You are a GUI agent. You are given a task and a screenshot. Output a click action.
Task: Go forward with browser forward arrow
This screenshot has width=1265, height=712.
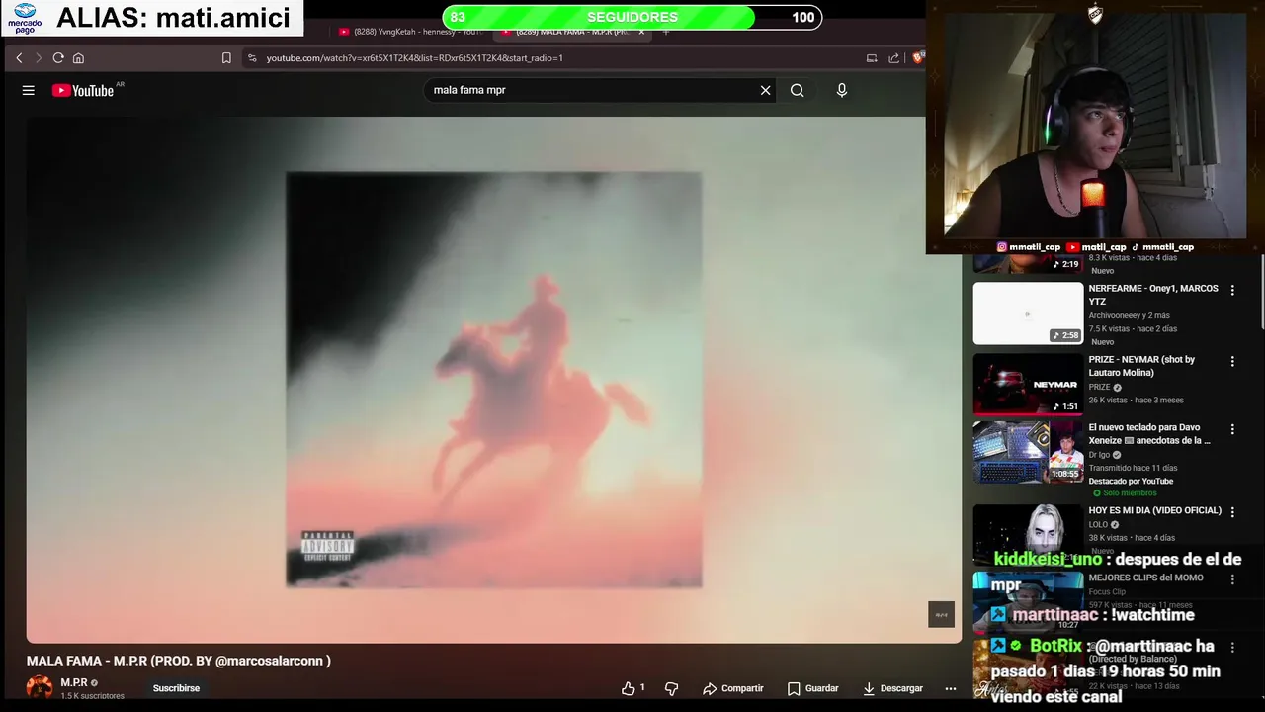click(39, 58)
